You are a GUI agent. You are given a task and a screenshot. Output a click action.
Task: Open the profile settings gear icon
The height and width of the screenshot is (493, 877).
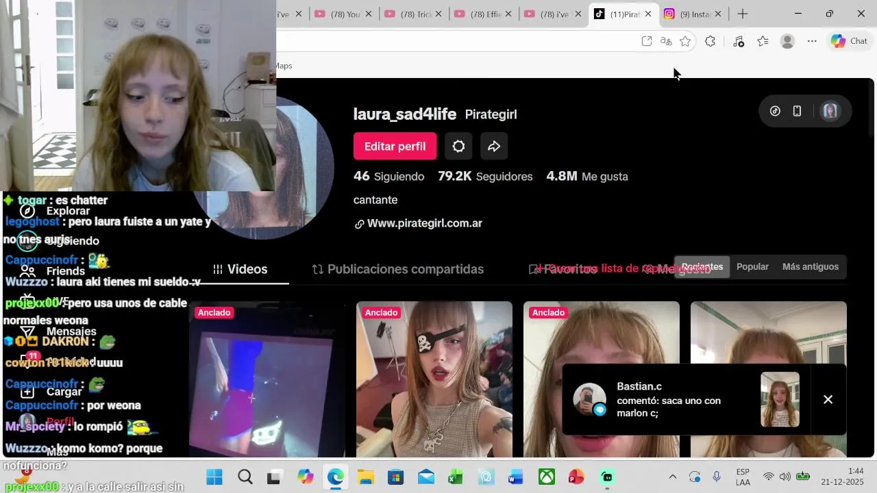pyautogui.click(x=458, y=146)
